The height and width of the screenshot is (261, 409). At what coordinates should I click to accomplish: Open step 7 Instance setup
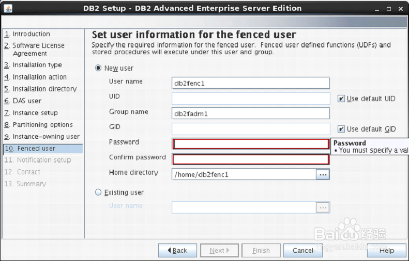coord(31,113)
